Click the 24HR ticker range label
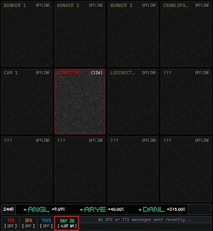213x231 pixels. 9,209
